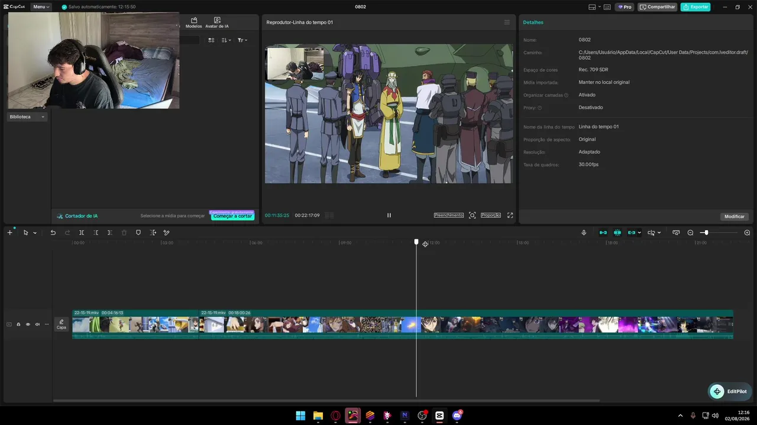This screenshot has height=425, width=757.
Task: Mute the main video track audio
Action: point(37,324)
